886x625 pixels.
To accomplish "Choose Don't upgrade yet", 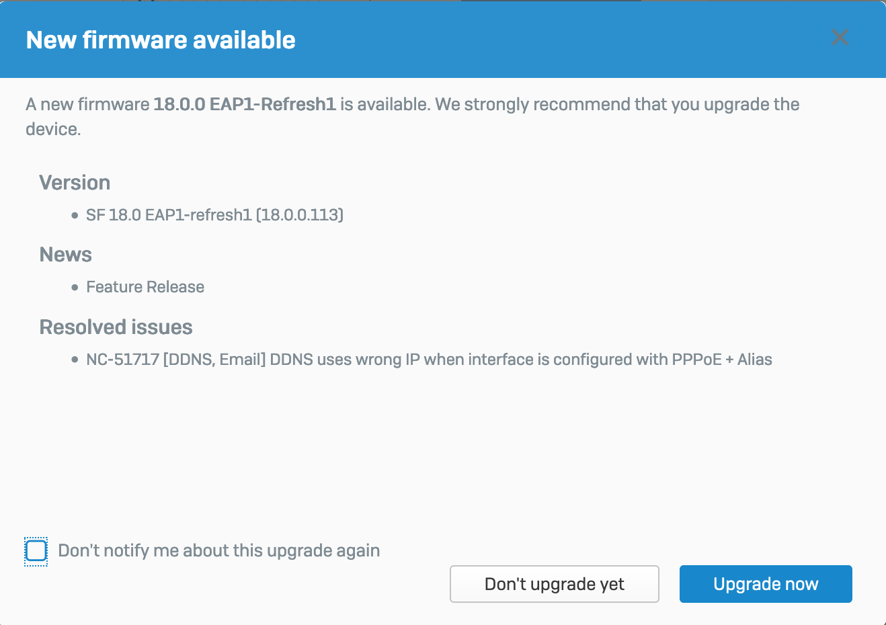I will (554, 584).
